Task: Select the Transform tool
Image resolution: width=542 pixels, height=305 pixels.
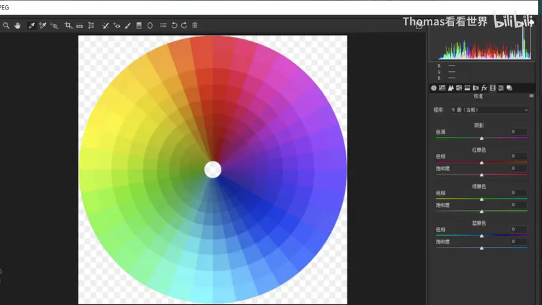Action: 91,25
